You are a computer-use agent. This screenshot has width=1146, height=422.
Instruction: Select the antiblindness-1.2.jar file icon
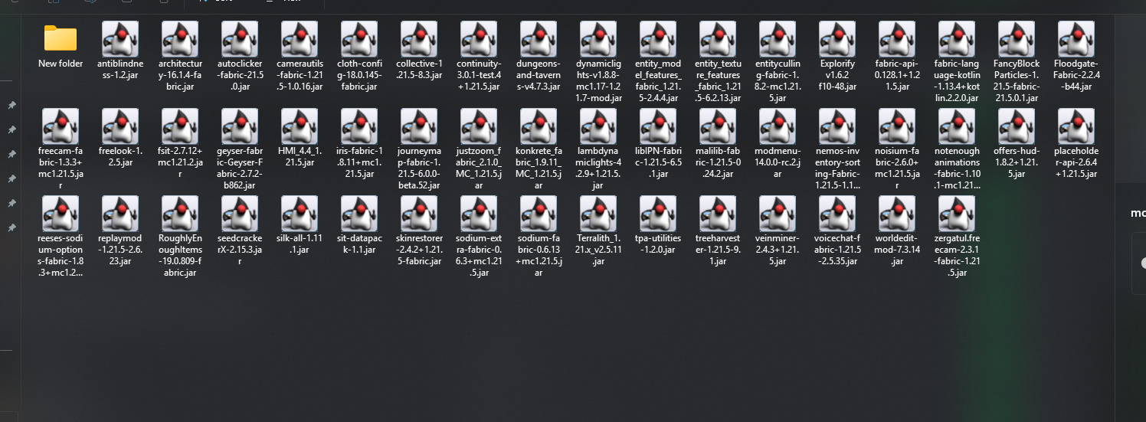click(120, 39)
